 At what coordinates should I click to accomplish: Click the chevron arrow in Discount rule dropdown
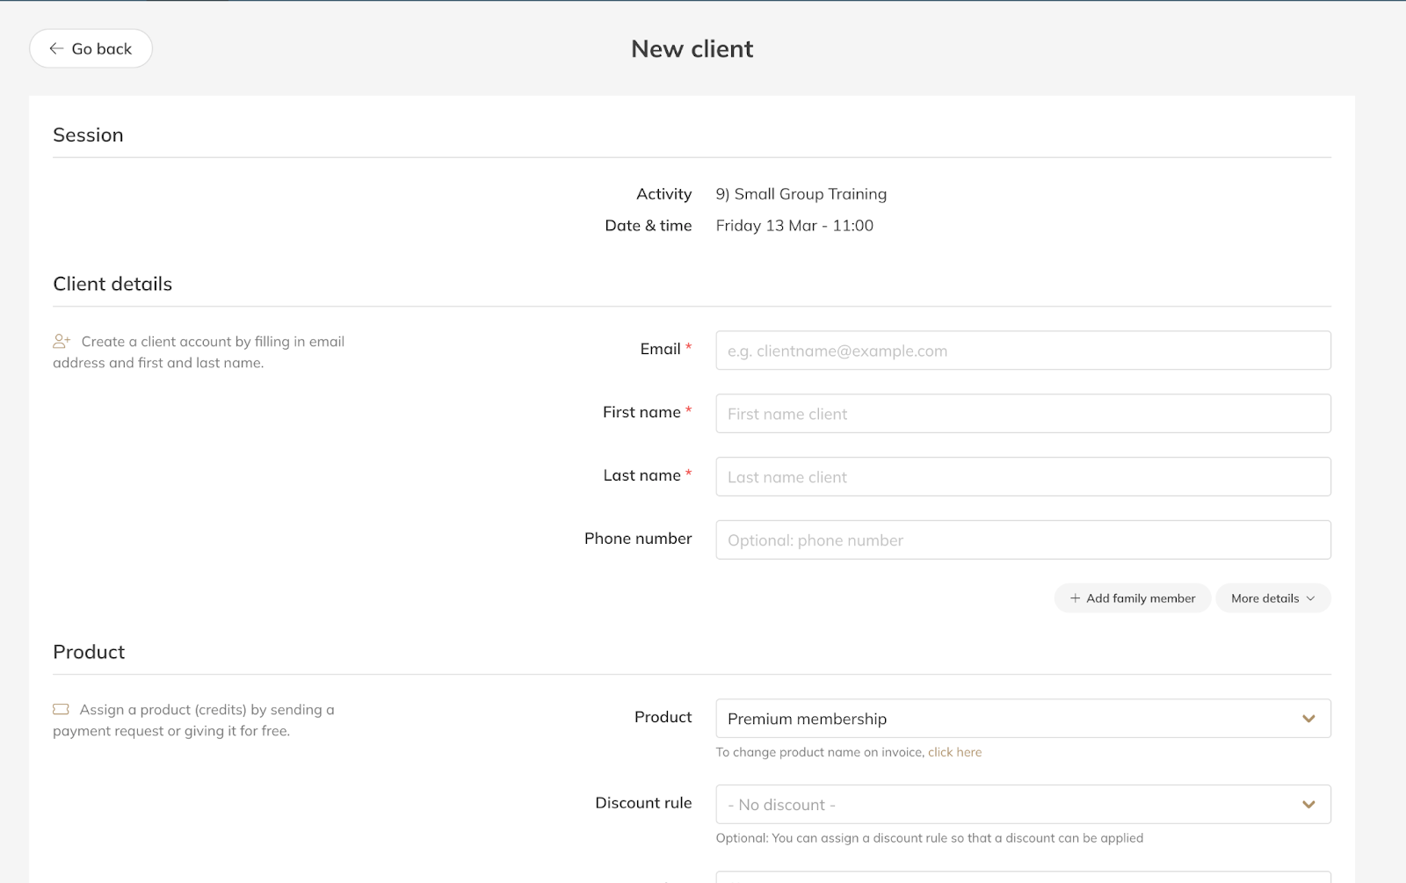click(1308, 805)
